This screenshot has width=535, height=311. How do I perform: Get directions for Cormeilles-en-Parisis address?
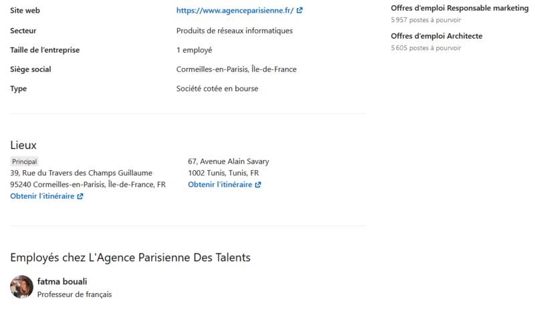(42, 196)
